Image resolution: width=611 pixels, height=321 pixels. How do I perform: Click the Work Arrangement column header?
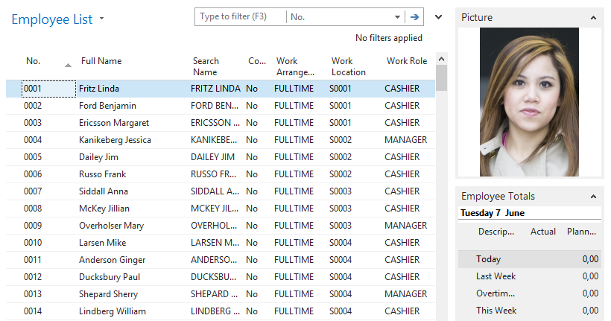[296, 66]
